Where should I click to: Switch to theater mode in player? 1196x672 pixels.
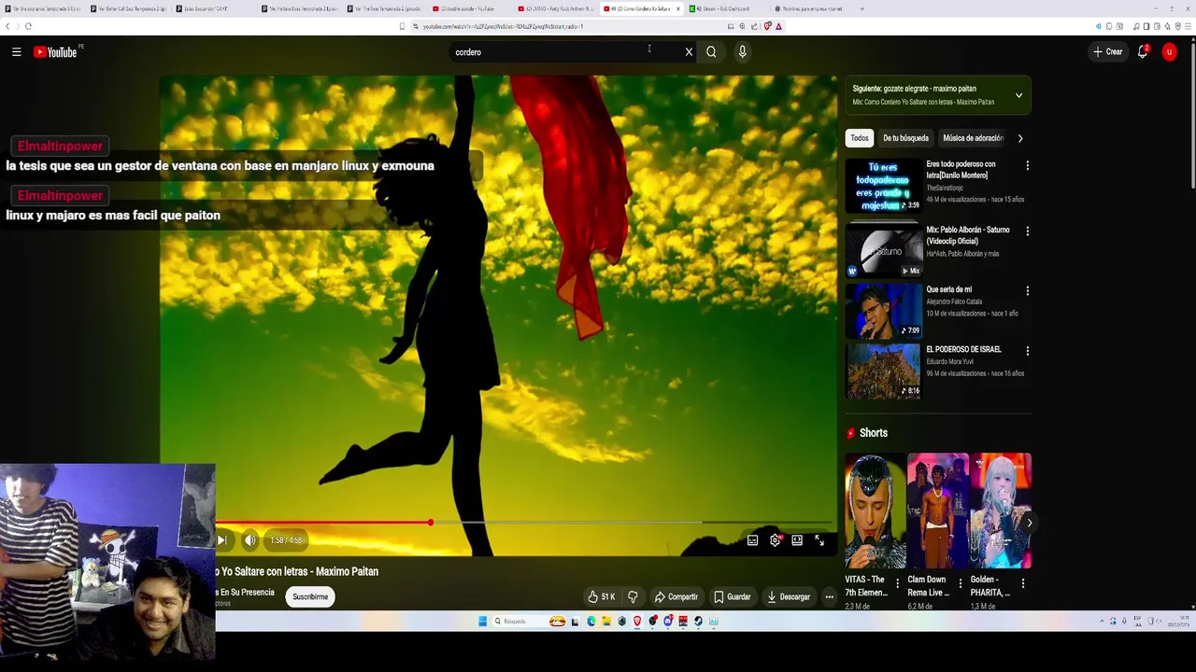797,540
